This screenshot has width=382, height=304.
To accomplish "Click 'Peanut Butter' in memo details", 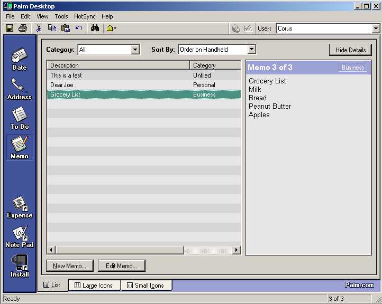I will pyautogui.click(x=270, y=106).
